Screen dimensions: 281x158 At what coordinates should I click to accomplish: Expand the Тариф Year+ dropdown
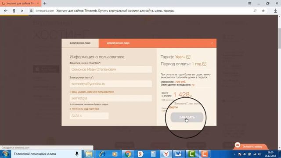(188, 57)
